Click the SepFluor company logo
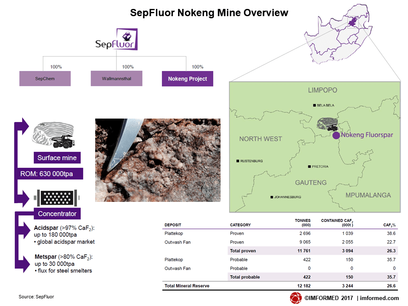The height and width of the screenshot is (306, 408). point(116,40)
